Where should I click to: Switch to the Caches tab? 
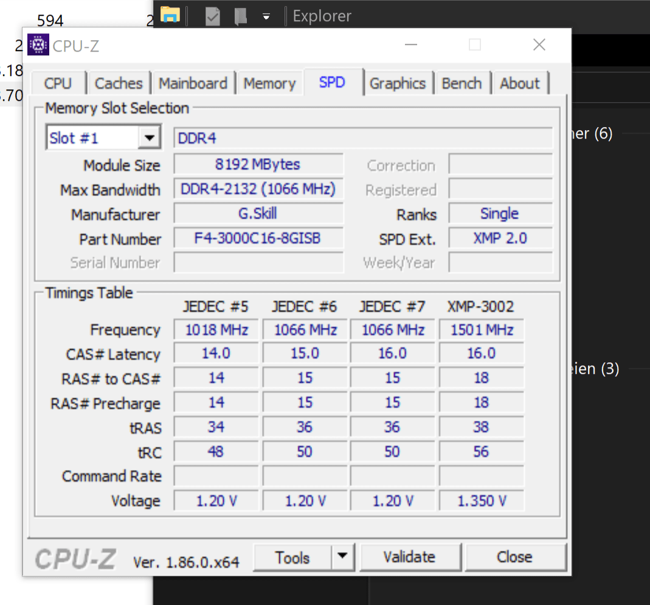pyautogui.click(x=119, y=83)
